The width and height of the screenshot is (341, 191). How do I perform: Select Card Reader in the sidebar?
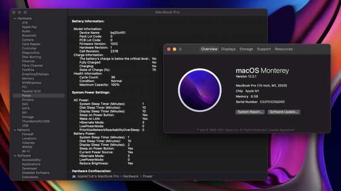(x=31, y=44)
